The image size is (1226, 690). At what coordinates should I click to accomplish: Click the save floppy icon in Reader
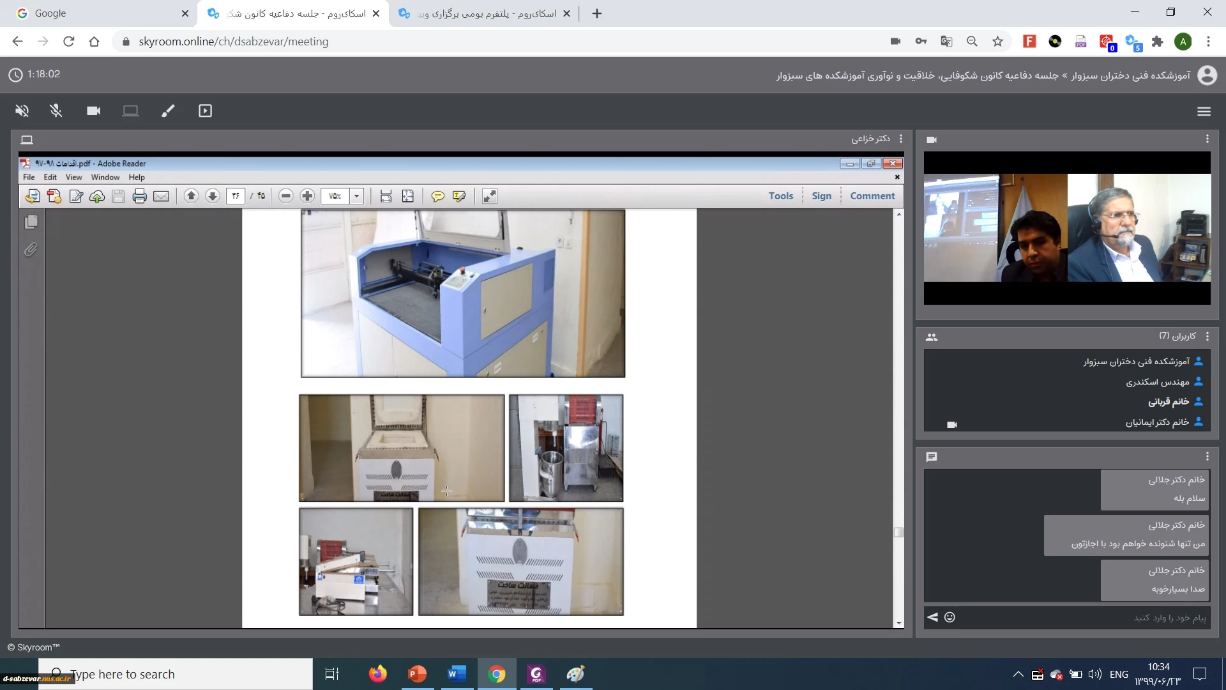pos(118,196)
